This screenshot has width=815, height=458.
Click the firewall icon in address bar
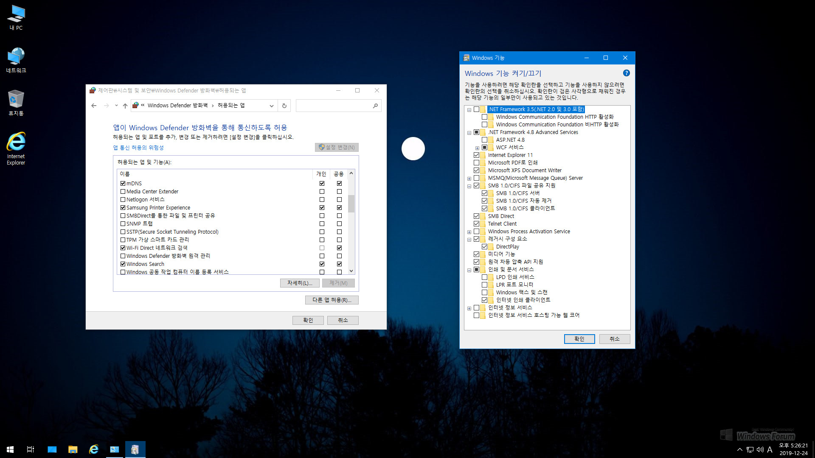(x=136, y=105)
